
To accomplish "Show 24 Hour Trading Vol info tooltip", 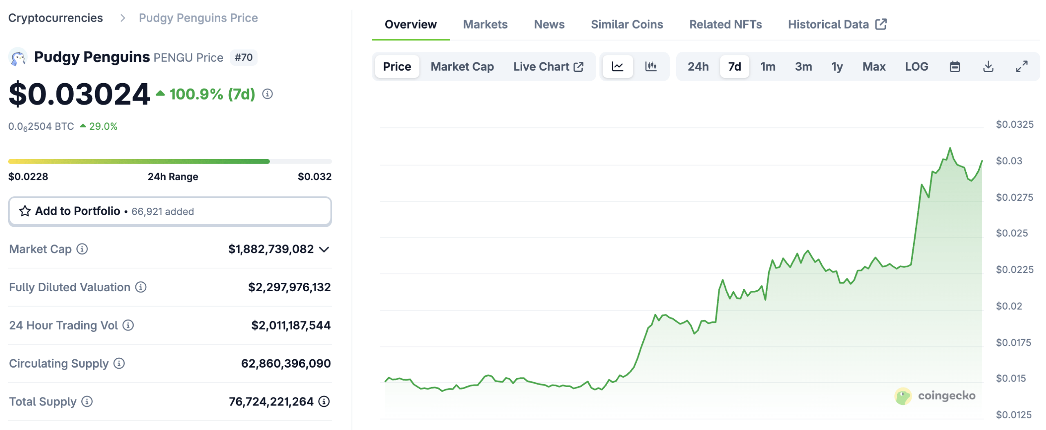I will (128, 325).
